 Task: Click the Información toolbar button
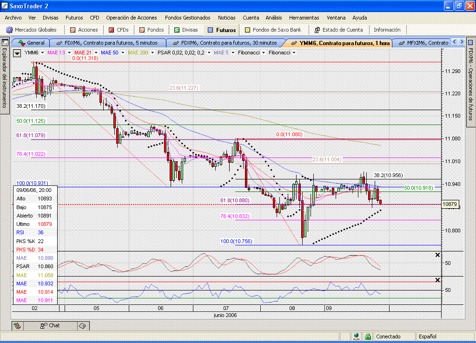pos(387,30)
